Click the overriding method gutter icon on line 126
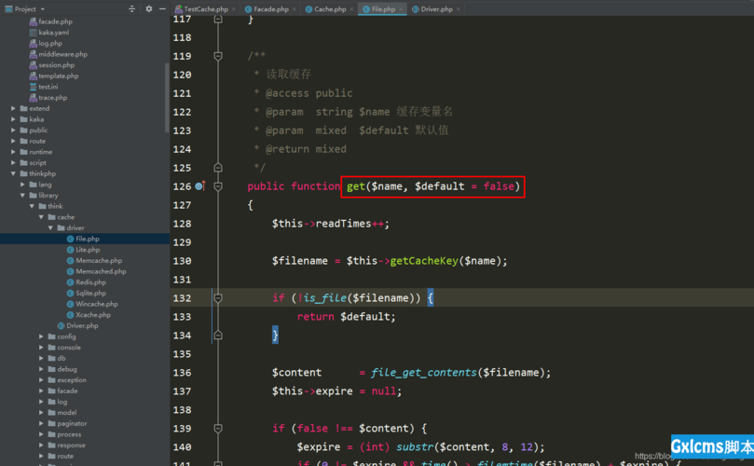 click(x=200, y=185)
